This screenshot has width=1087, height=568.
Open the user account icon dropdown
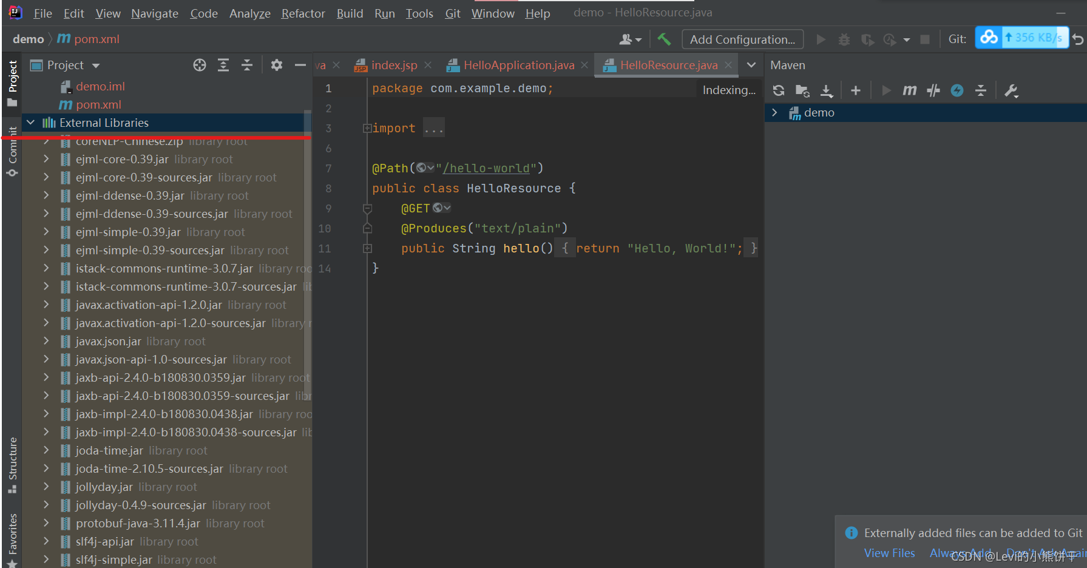pos(630,39)
